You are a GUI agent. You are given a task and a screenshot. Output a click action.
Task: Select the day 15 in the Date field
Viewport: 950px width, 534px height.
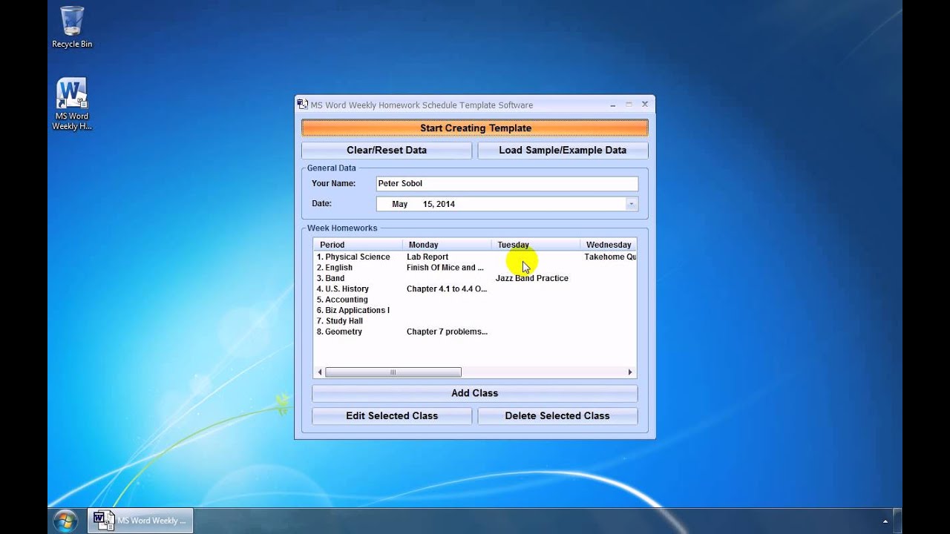(427, 204)
